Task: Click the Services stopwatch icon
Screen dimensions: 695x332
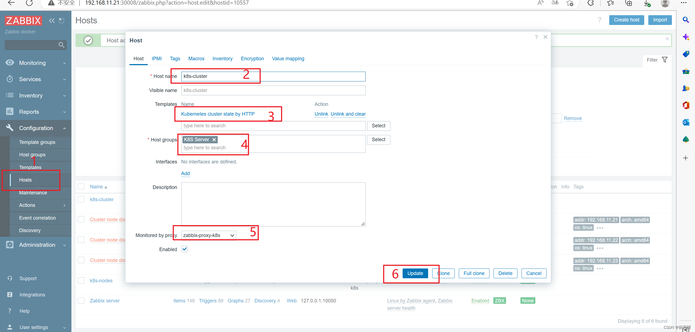Action: click(x=10, y=79)
